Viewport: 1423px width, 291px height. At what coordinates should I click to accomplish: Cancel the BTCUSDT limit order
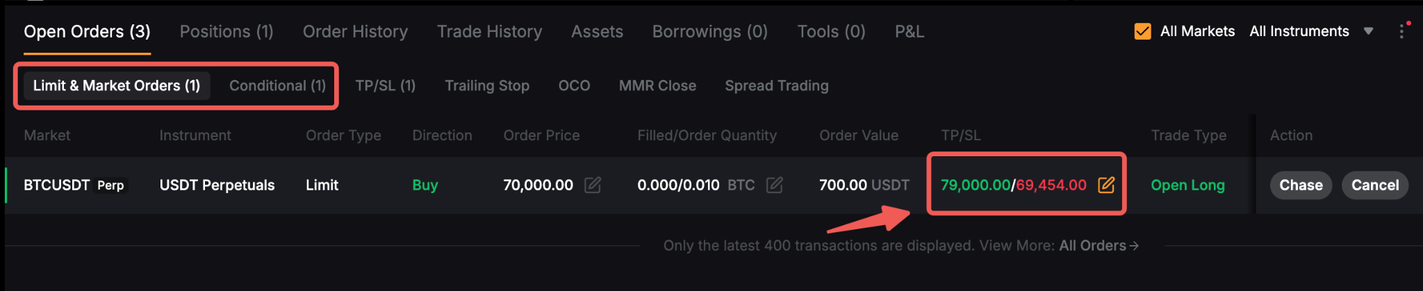coord(1374,185)
